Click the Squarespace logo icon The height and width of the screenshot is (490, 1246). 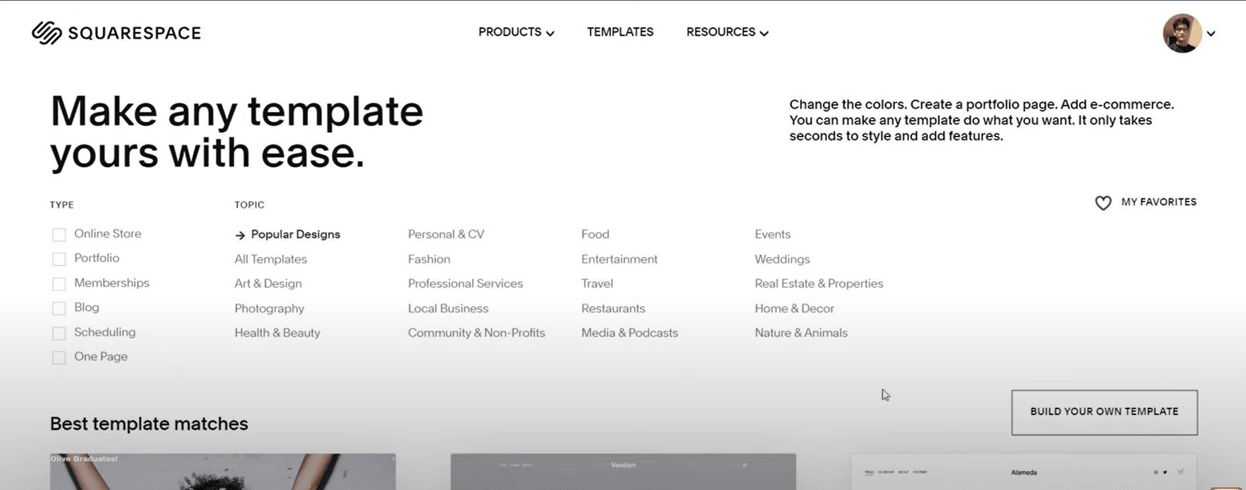point(47,33)
